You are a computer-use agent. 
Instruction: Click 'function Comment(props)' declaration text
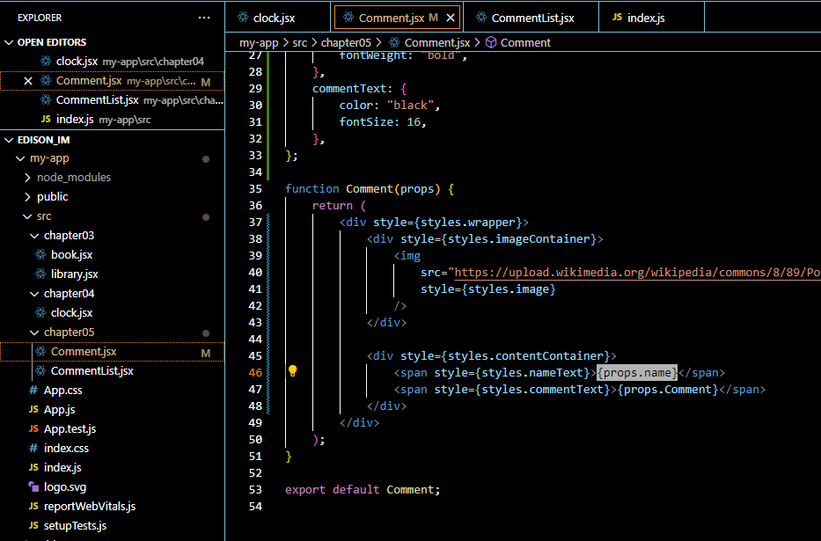[x=363, y=188]
